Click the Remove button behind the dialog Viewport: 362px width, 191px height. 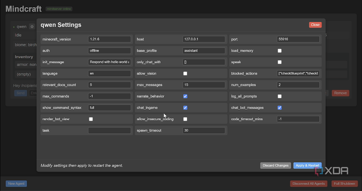(x=340, y=93)
